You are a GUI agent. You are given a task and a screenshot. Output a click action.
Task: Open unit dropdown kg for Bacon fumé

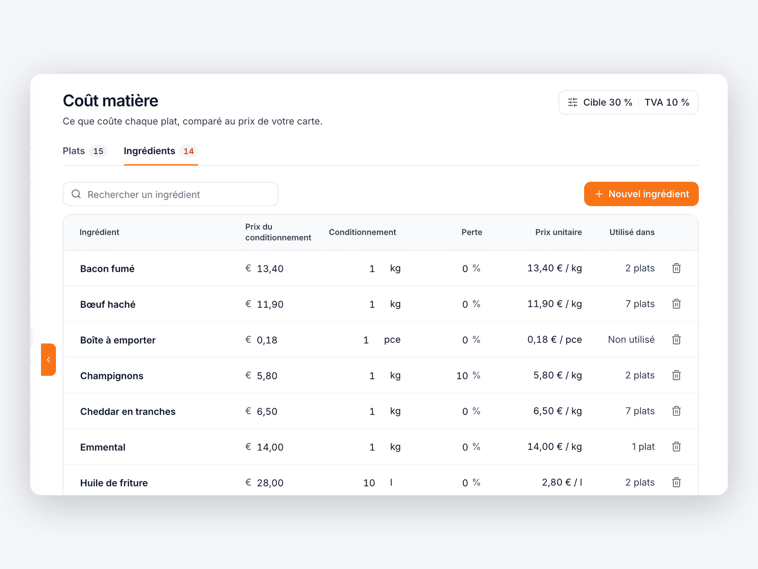point(396,268)
